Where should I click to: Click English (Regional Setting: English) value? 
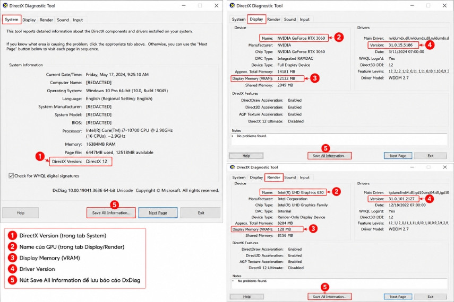click(119, 99)
